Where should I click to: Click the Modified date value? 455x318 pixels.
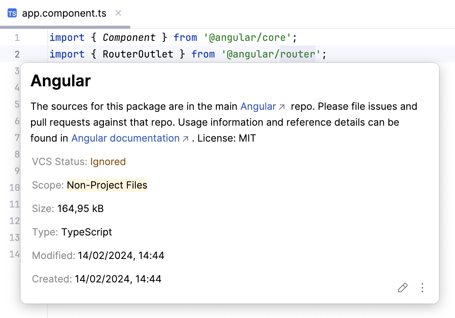click(x=121, y=256)
